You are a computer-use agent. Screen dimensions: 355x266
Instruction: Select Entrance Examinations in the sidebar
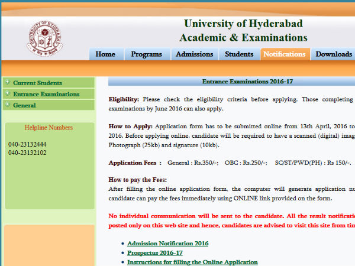pyautogui.click(x=46, y=94)
